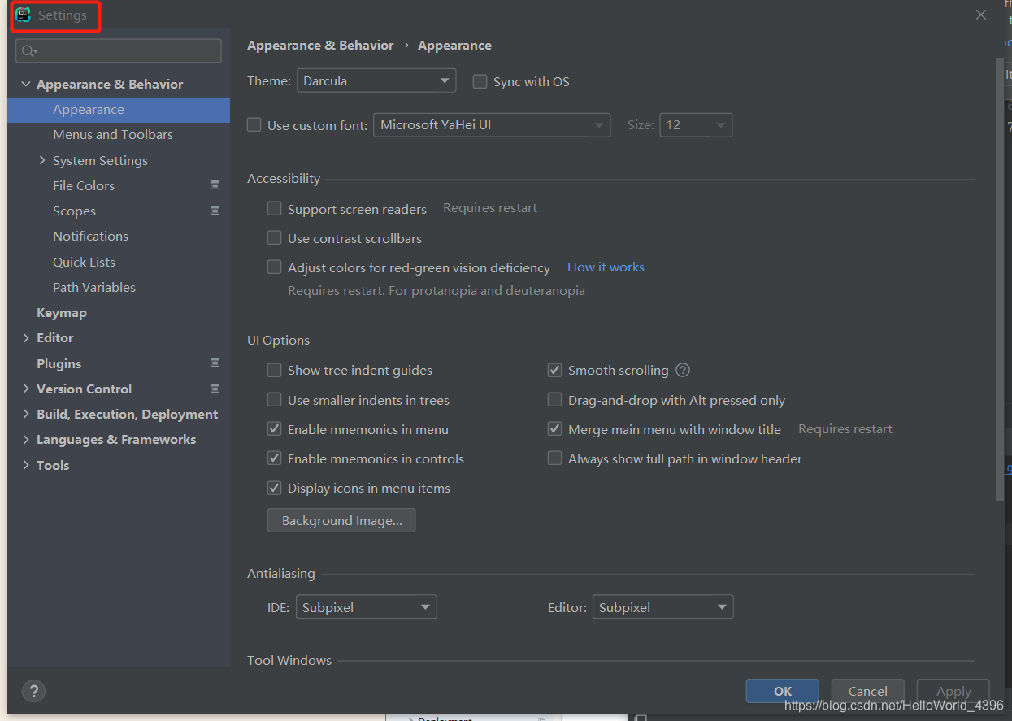Enable Use custom font checkbox
Viewport: 1012px width, 721px height.
click(254, 124)
